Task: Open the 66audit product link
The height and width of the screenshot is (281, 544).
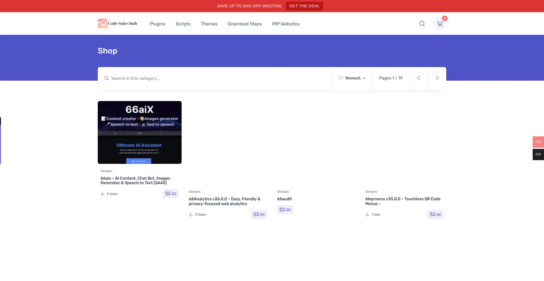Action: [284, 199]
